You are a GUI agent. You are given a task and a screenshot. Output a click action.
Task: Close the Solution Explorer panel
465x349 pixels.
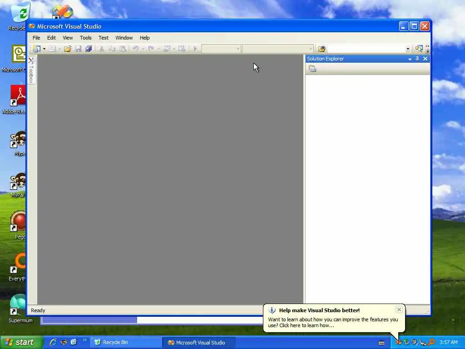[x=425, y=59]
